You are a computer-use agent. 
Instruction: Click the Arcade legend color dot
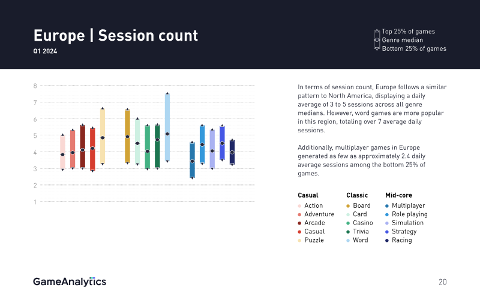(x=299, y=223)
